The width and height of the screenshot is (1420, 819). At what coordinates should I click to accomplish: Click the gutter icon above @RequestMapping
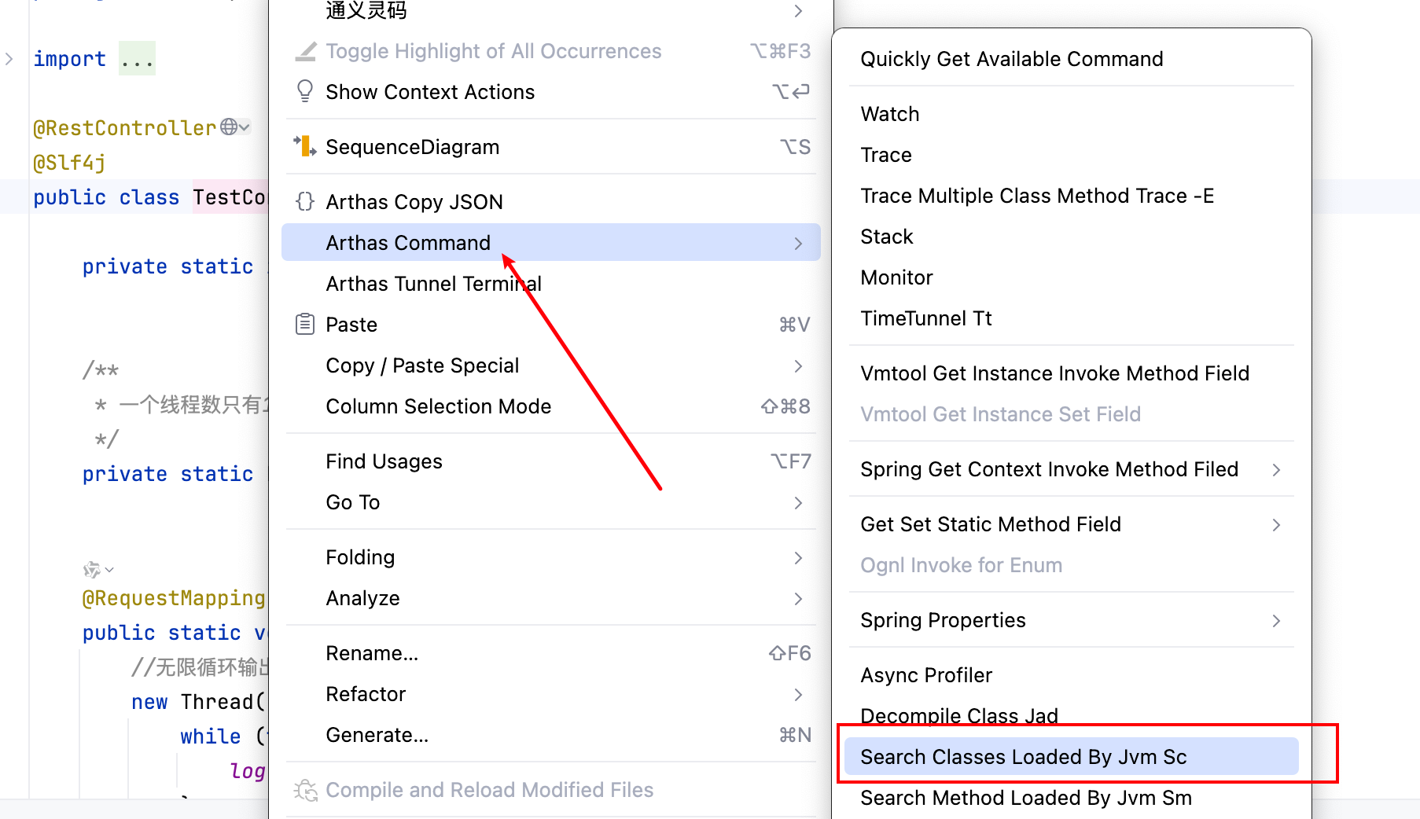(x=94, y=569)
